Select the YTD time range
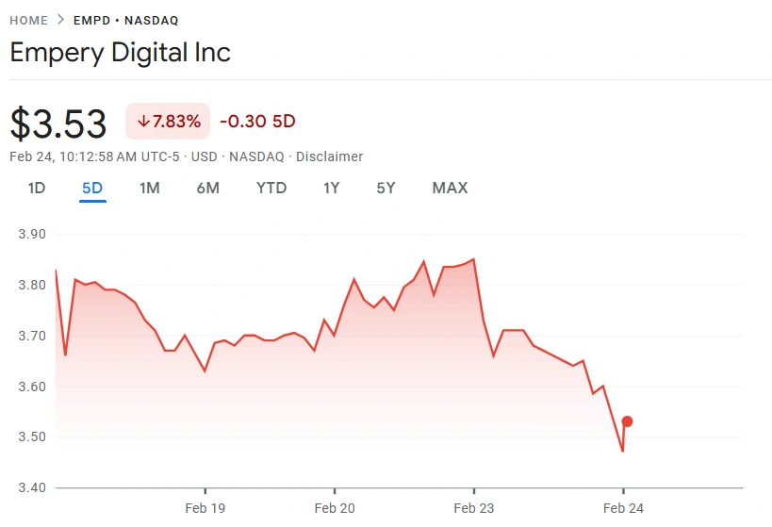This screenshot has height=527, width=772. (271, 188)
